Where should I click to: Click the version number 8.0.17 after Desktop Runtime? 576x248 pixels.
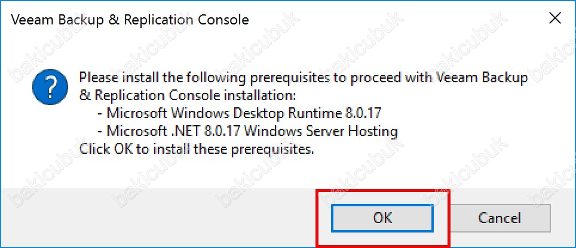[x=362, y=113]
